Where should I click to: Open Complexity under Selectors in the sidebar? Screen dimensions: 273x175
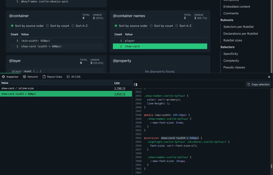click(x=231, y=61)
